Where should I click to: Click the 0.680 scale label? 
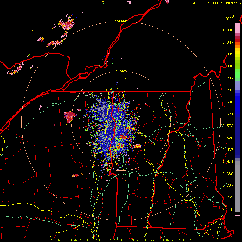228,102
